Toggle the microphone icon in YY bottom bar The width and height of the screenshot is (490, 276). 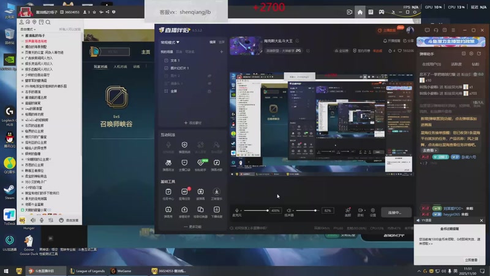(x=42, y=220)
